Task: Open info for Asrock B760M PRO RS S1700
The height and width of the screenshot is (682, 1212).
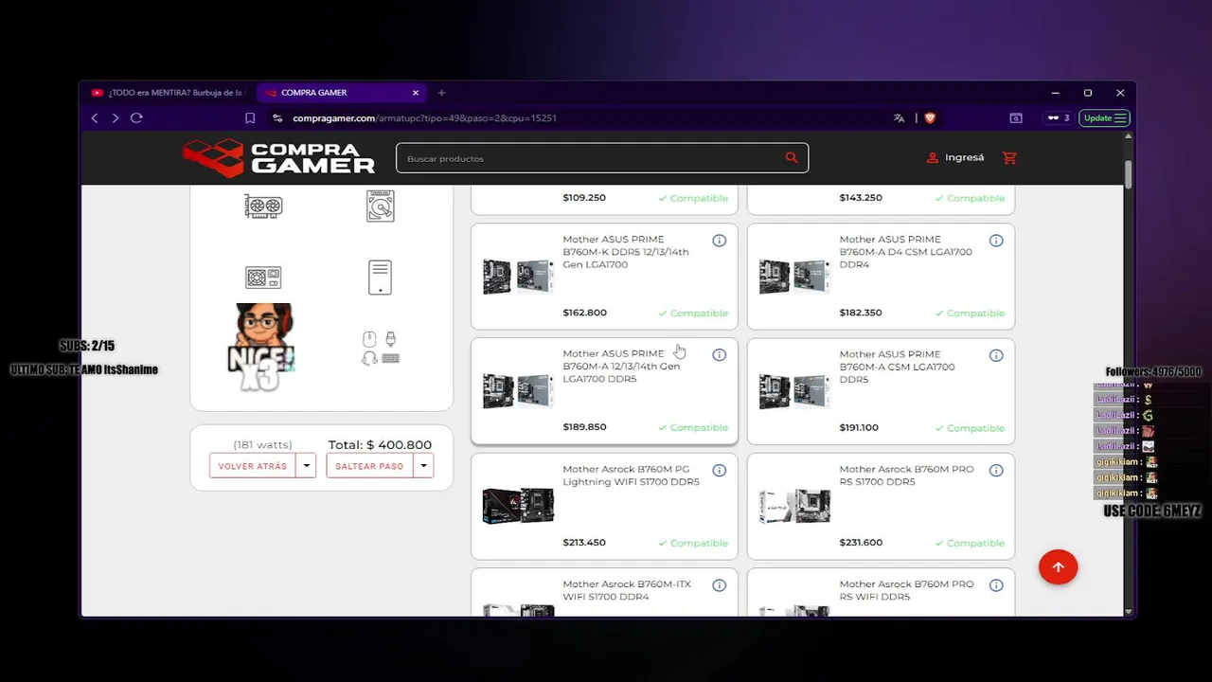Action: (x=996, y=471)
